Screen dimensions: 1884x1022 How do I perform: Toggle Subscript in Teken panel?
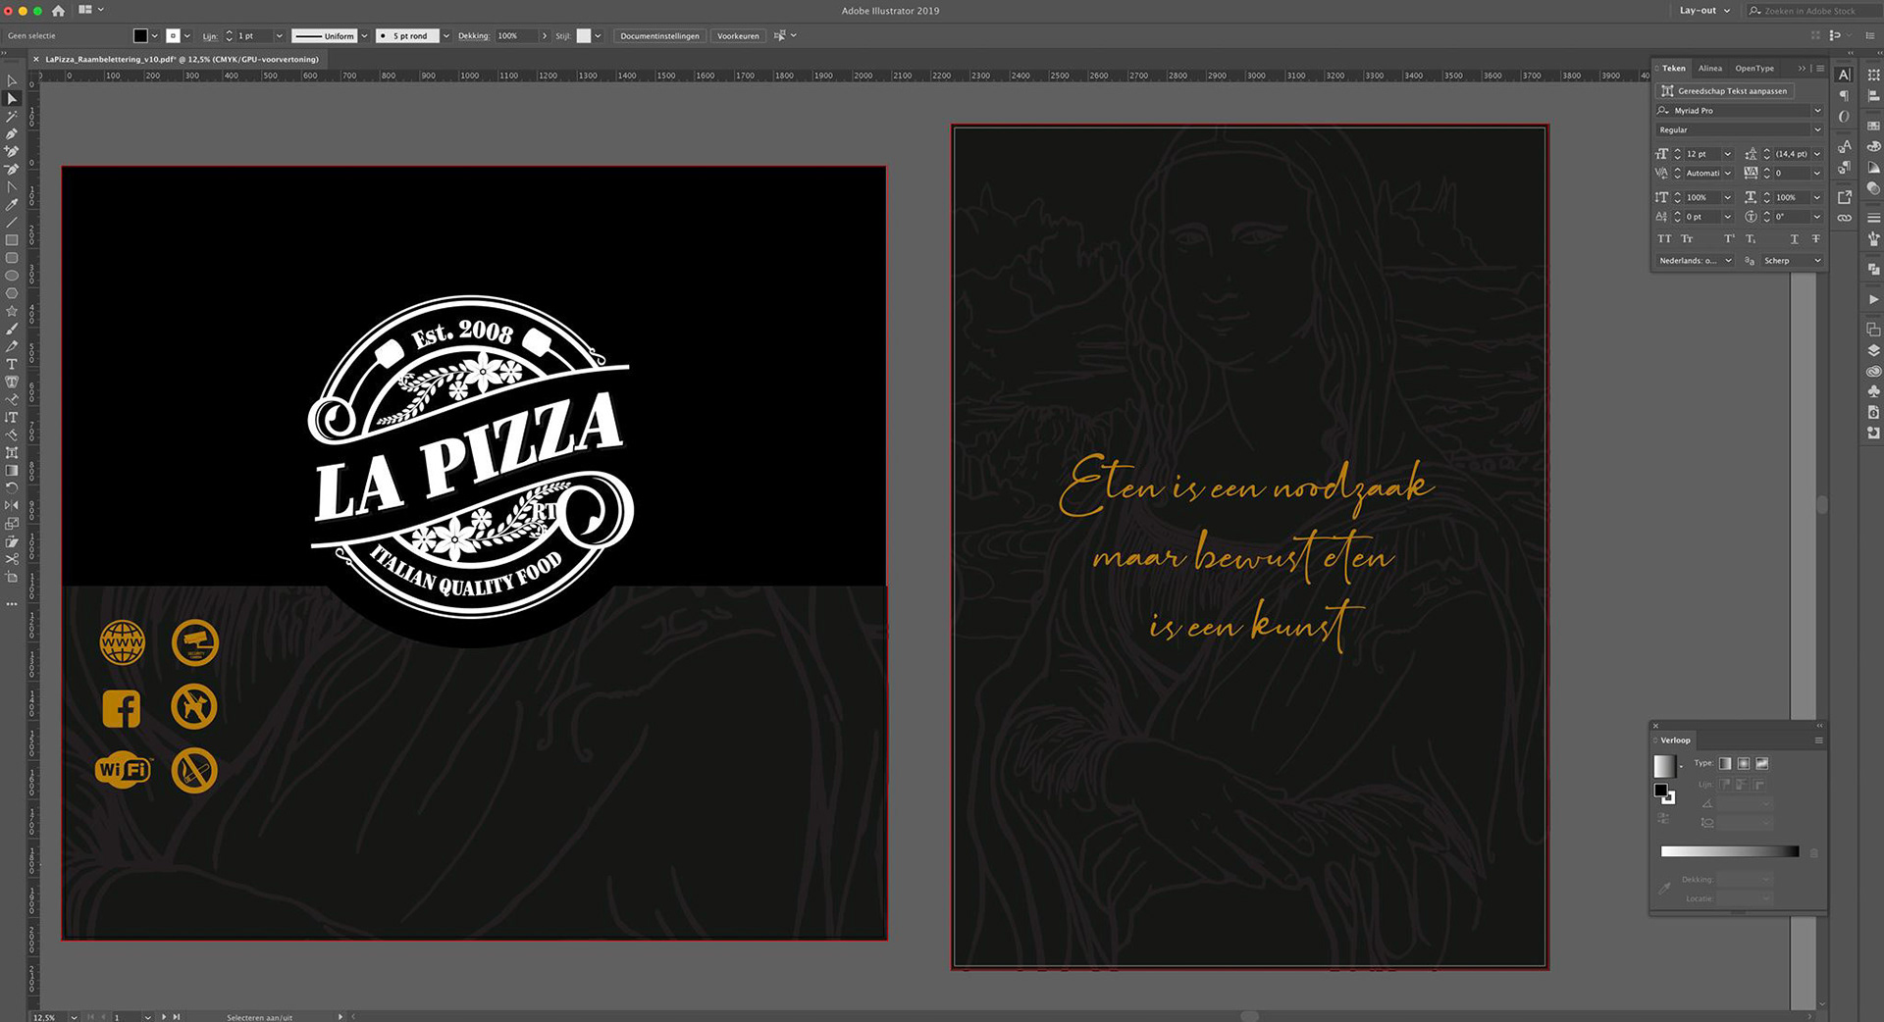click(x=1751, y=238)
